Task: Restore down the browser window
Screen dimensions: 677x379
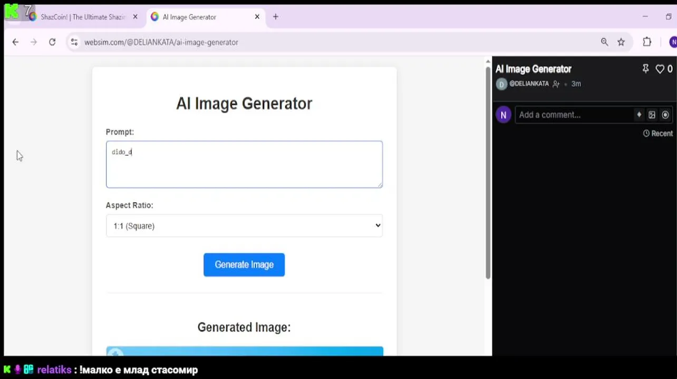Action: pyautogui.click(x=669, y=17)
